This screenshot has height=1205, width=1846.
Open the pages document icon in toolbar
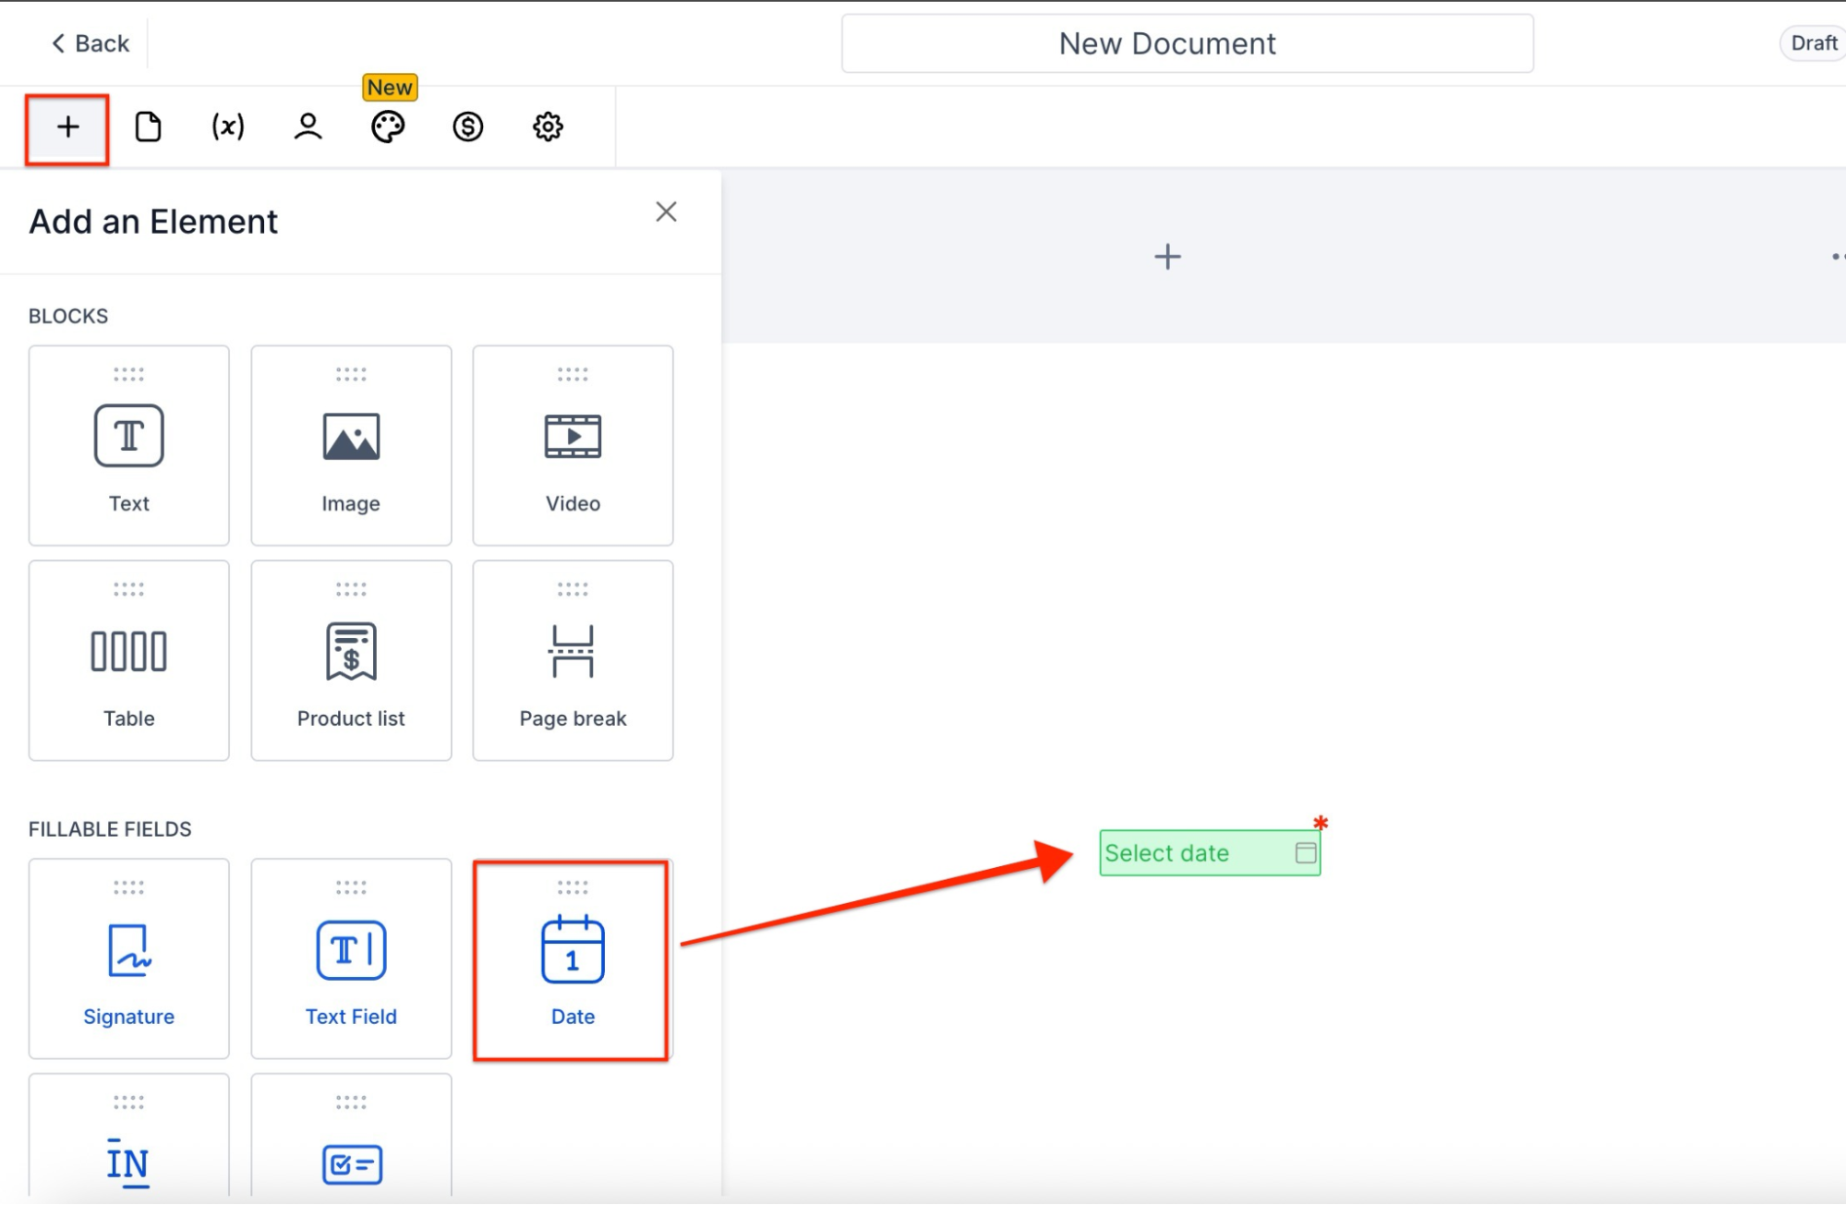pos(148,127)
